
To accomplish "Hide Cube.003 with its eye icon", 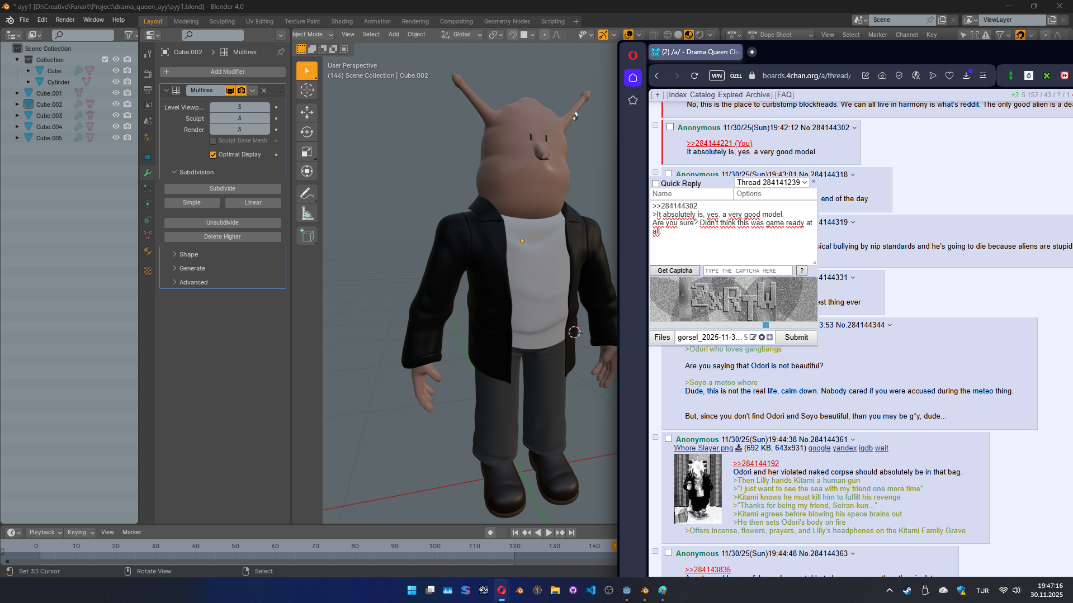I will click(x=116, y=116).
